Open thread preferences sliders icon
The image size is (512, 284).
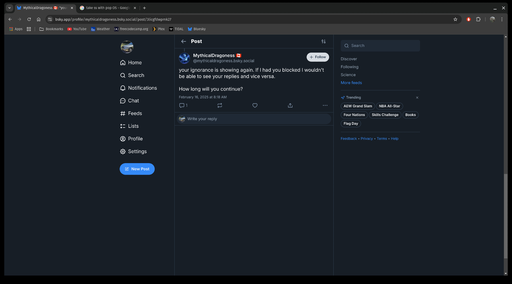pos(323,41)
